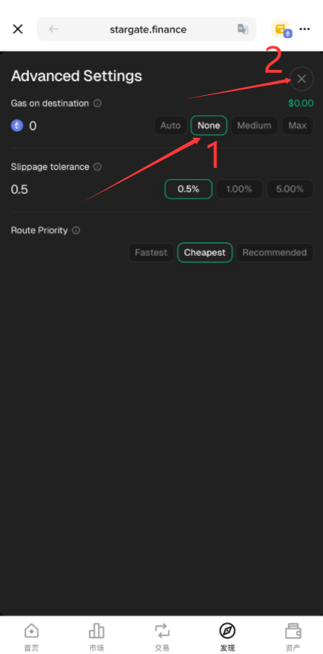Switch to the 市场 market tab

coord(96,637)
